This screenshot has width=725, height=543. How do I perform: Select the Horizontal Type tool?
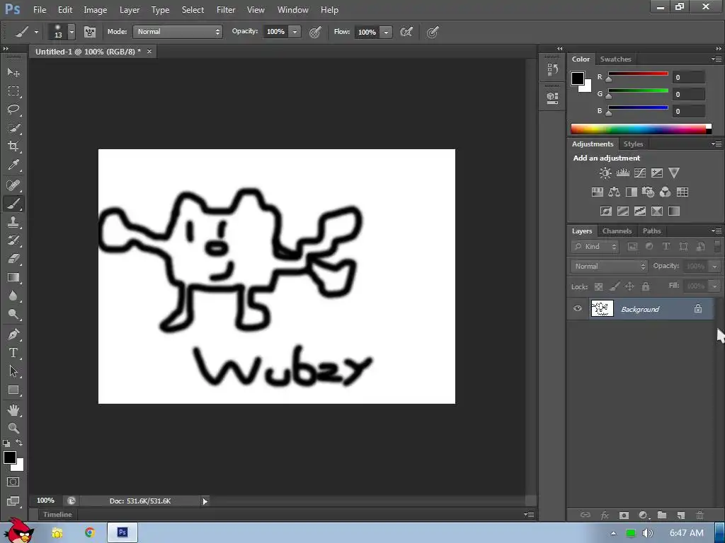[13, 353]
